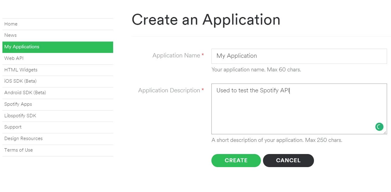Click the dark CANCEL button
391x192 pixels.
(288, 160)
